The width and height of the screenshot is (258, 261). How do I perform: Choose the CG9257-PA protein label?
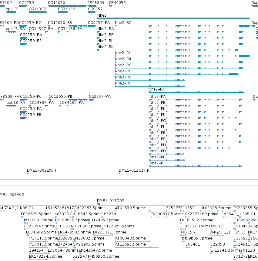[100, 97]
